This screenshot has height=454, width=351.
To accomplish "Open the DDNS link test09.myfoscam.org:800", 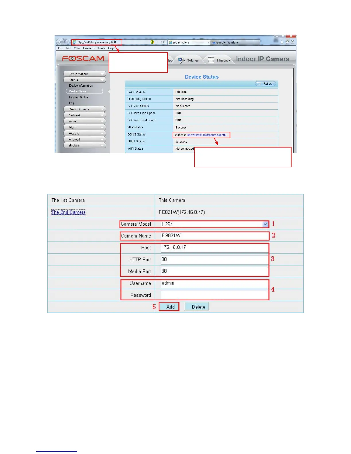I will point(206,135).
